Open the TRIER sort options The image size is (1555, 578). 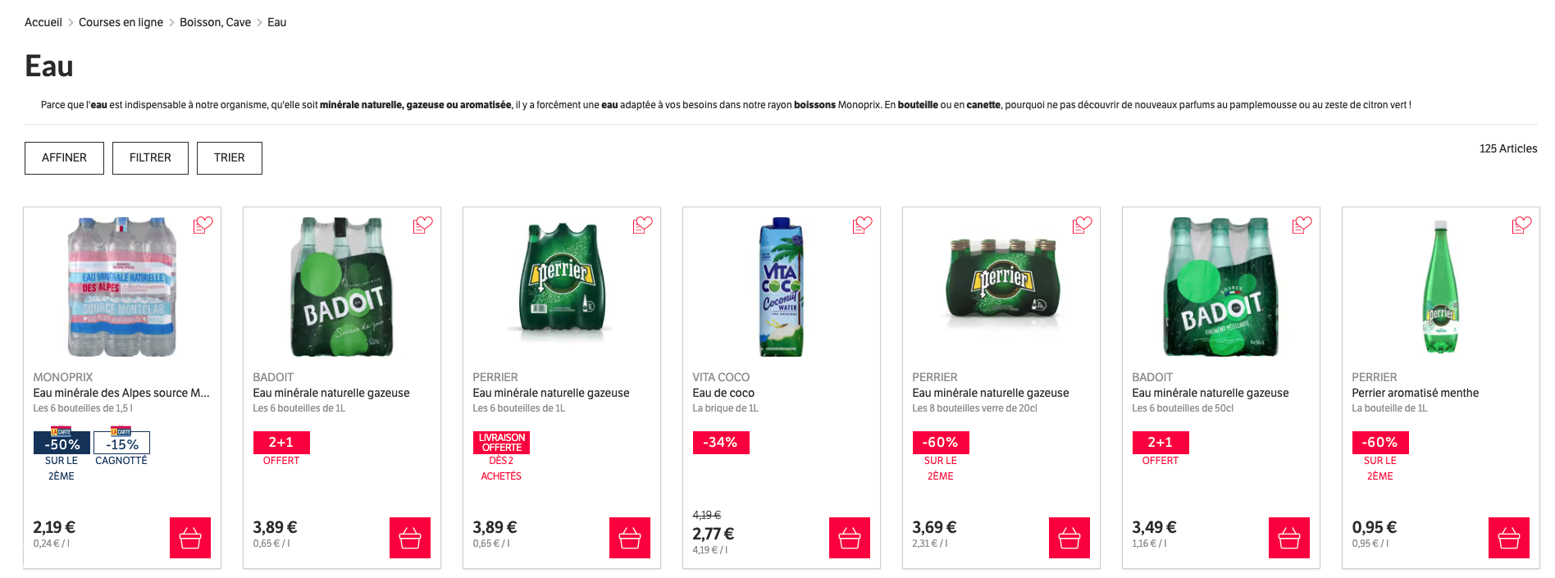pyautogui.click(x=230, y=158)
